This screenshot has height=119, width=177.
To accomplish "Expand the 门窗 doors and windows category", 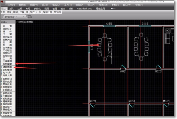I will pos(7,34).
